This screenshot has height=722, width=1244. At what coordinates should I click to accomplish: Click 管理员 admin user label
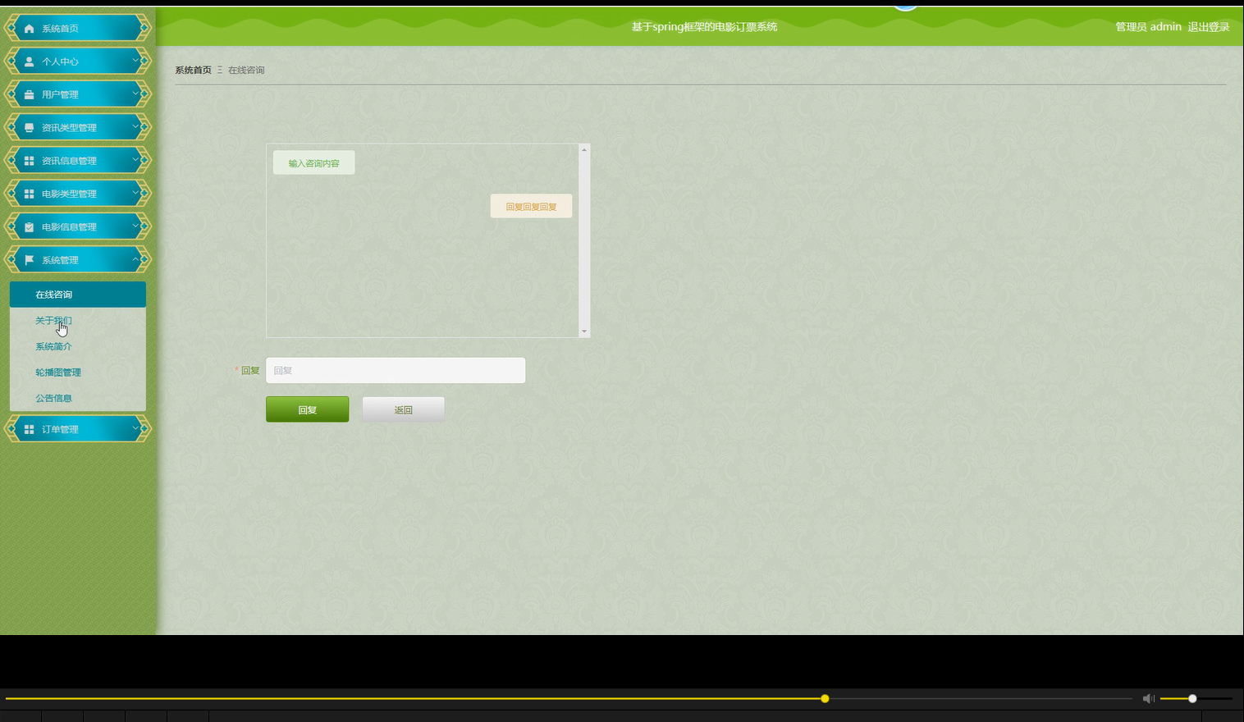[x=1148, y=27]
